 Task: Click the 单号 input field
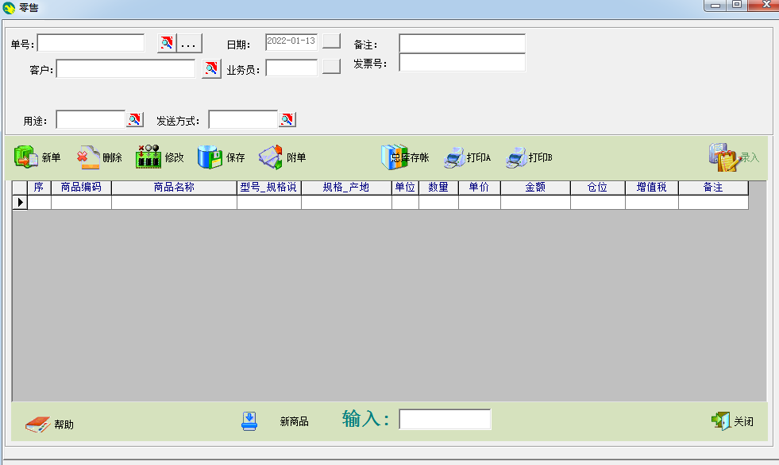click(x=91, y=43)
